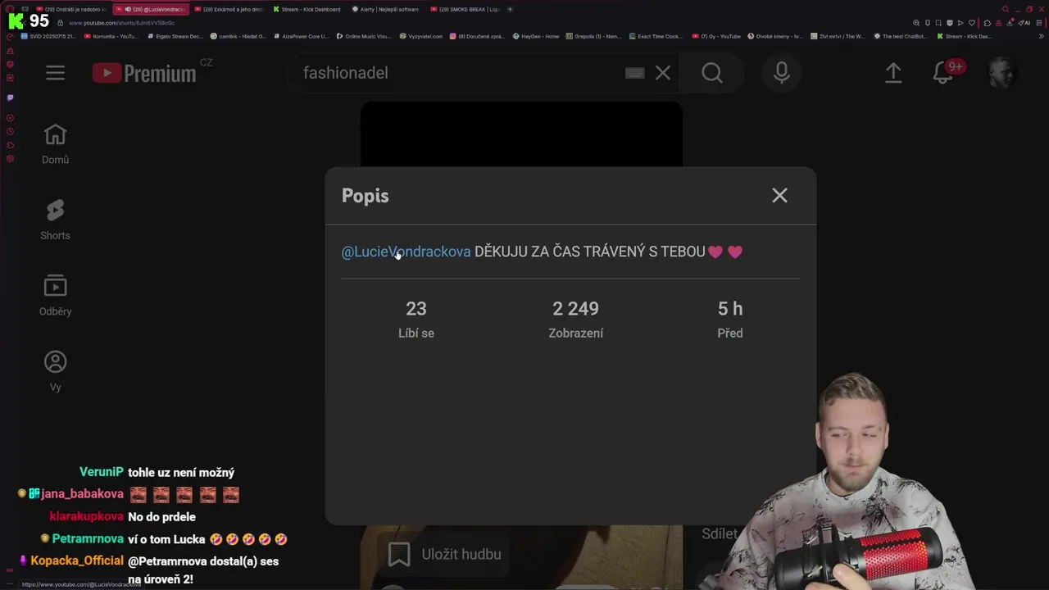Start voice search with microphone icon
The image size is (1049, 590).
[781, 73]
